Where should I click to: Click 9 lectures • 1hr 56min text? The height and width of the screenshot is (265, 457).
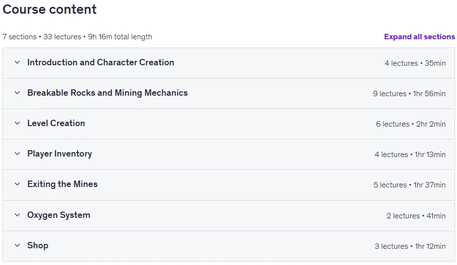(x=409, y=94)
